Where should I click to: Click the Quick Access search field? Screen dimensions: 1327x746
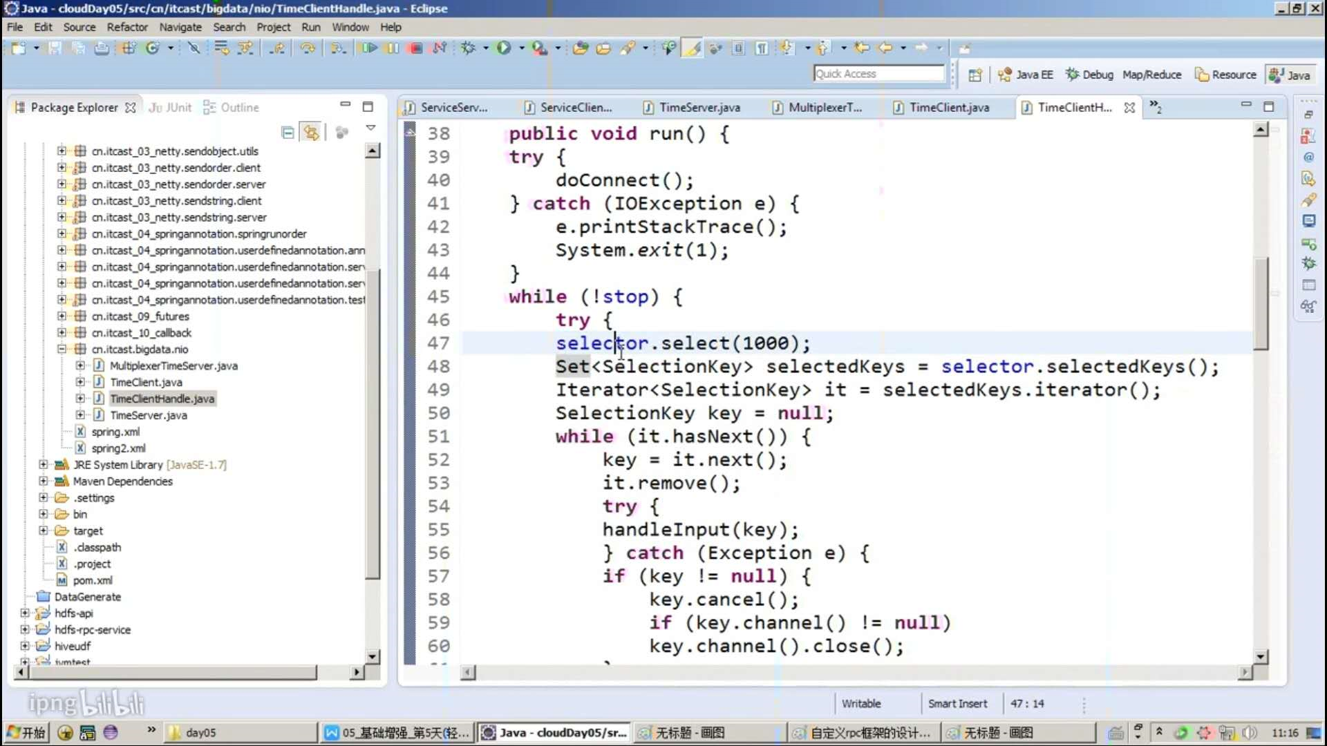[878, 74]
